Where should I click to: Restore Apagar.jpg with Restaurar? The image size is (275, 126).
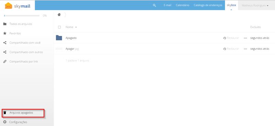[x=231, y=49]
